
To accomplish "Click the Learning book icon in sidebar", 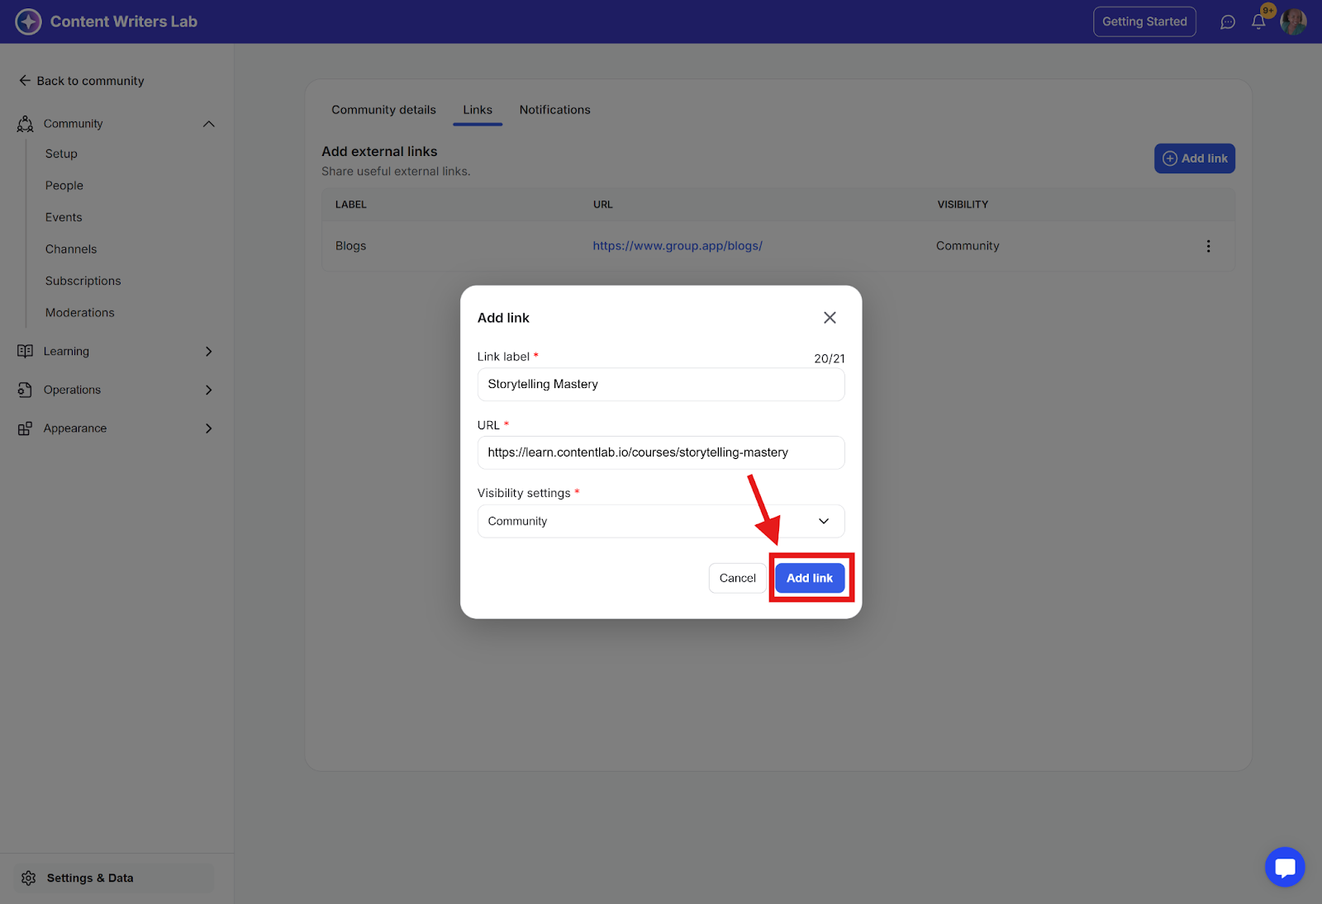I will coord(26,352).
